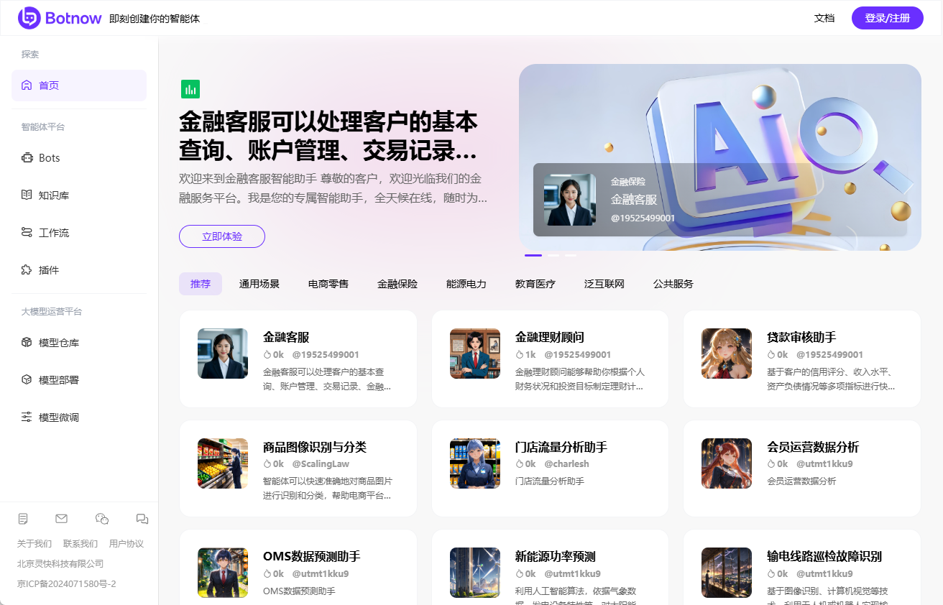Screen dimensions: 943x605
Task: Switch to the 教育医疗 tab
Action: click(x=535, y=284)
